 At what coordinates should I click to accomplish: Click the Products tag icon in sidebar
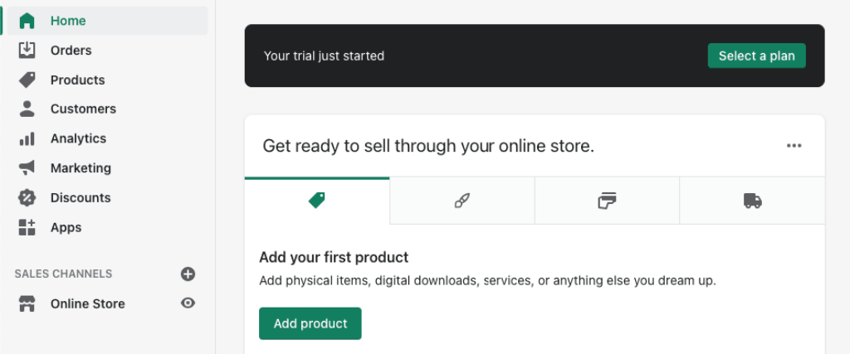(x=27, y=80)
